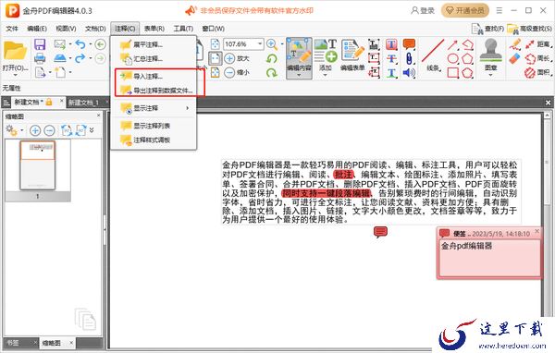Open the 窗口(W) menu
The height and width of the screenshot is (353, 555).
tap(213, 29)
